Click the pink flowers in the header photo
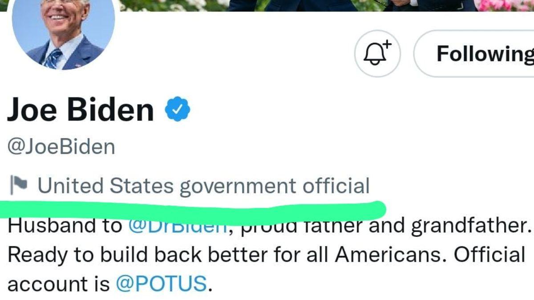The image size is (534, 300). [x=503, y=4]
